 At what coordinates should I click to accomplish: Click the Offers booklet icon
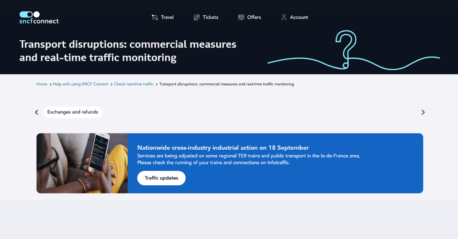tap(241, 17)
